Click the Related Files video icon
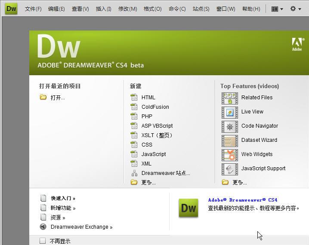The height and width of the screenshot is (245, 309). pos(229,98)
